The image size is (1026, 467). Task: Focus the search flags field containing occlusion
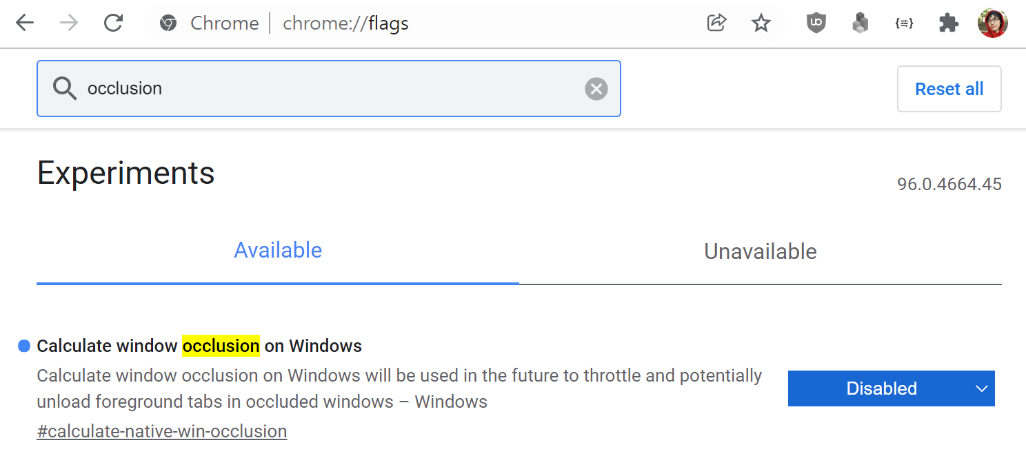[x=329, y=88]
